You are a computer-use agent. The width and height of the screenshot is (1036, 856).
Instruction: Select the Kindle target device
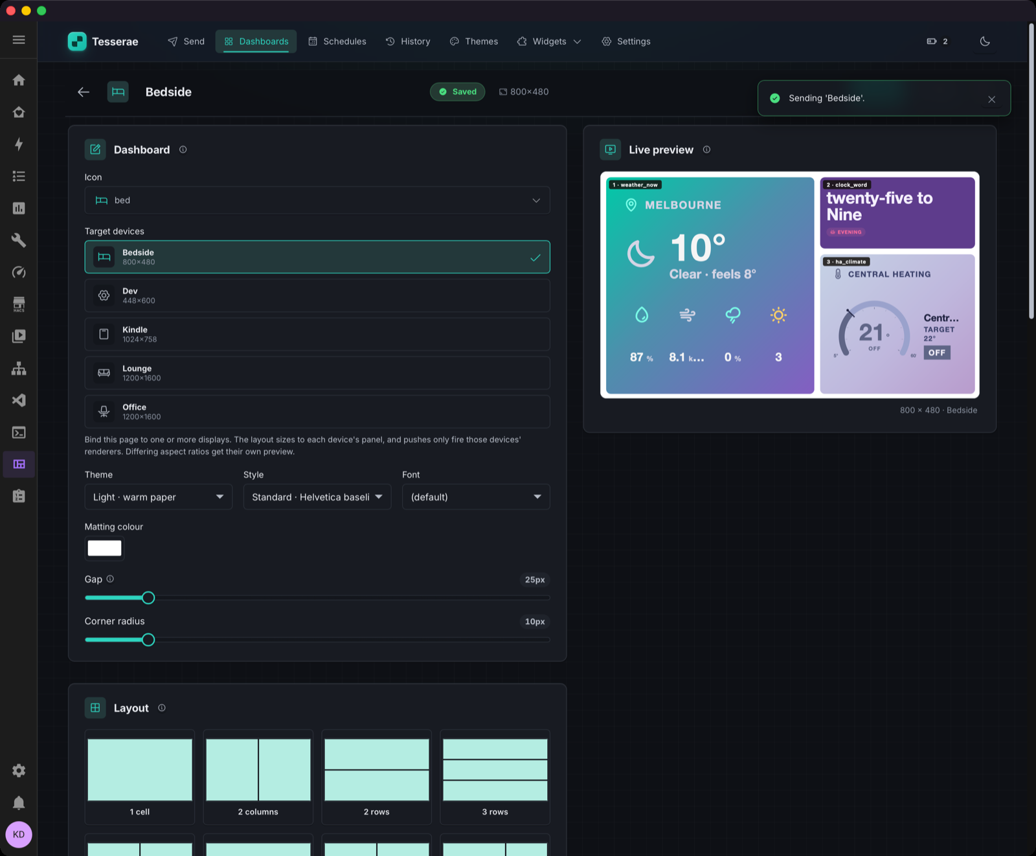click(x=317, y=334)
